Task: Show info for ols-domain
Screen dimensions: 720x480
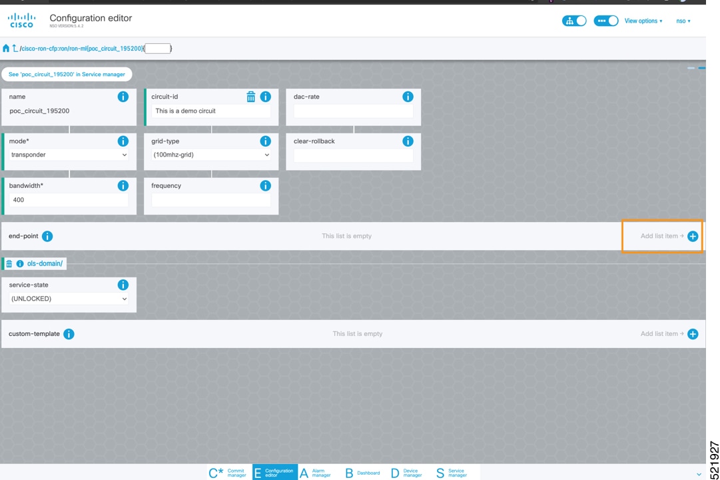Action: tap(20, 263)
